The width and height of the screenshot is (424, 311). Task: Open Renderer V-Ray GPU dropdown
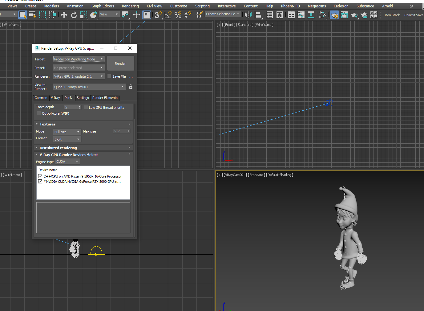[x=79, y=76]
